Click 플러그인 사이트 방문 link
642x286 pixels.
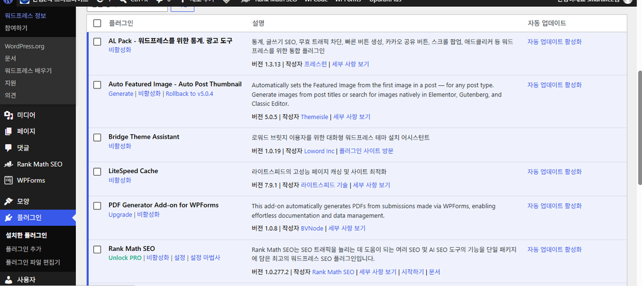click(x=366, y=151)
